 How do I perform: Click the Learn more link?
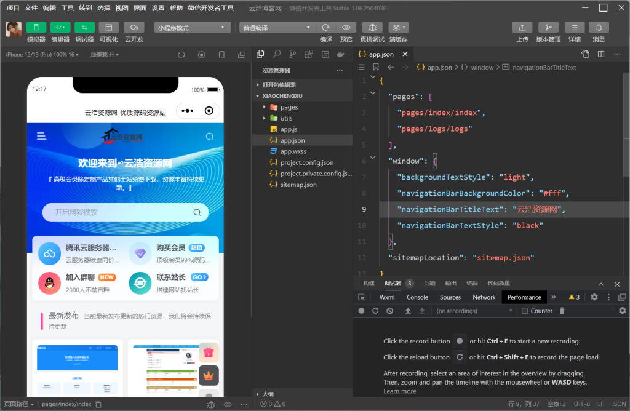[399, 391]
